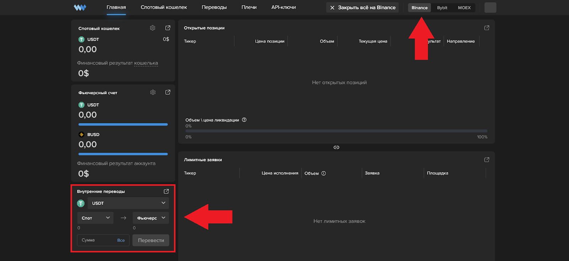Click the Сумма amount input field

click(97, 240)
